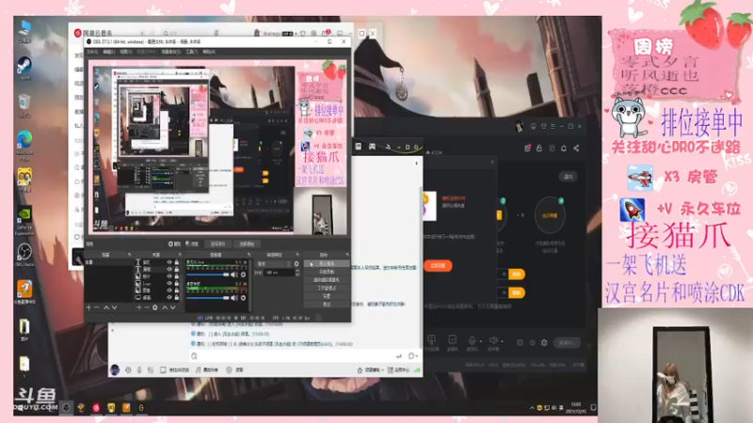
Task: Open transition type dropdown in Scene Transitions
Action: [x=274, y=264]
